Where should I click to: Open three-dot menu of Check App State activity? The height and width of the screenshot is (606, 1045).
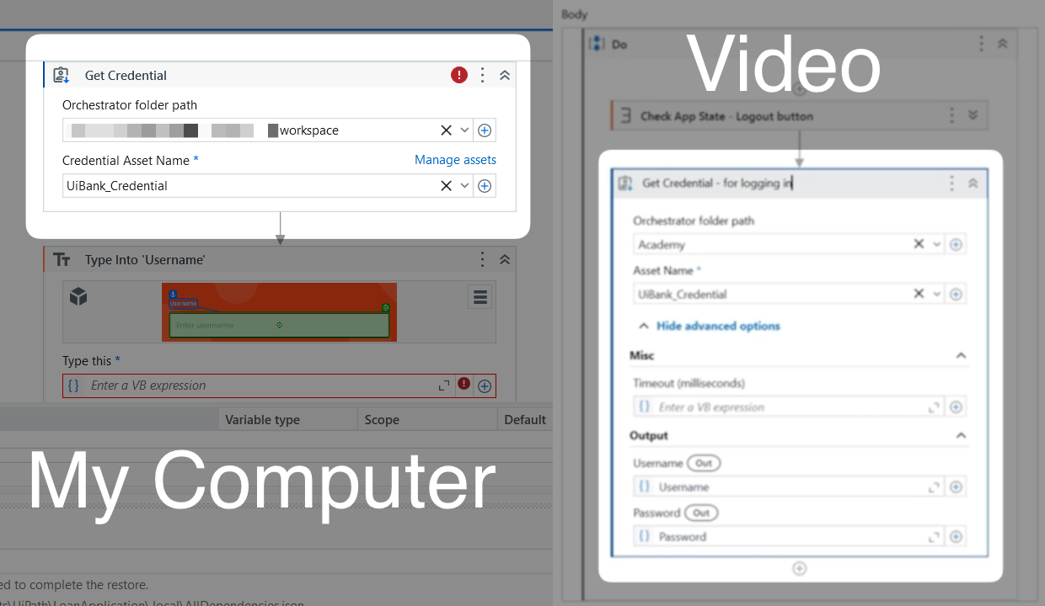pos(951,115)
